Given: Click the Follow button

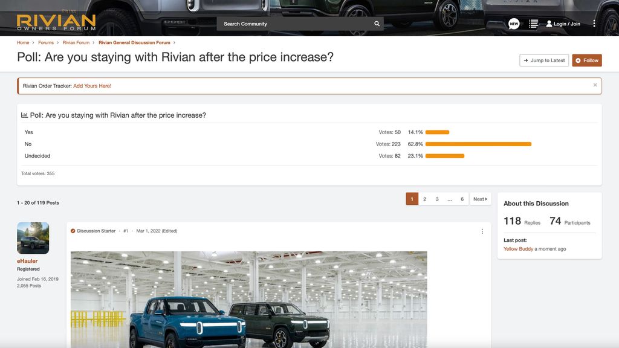Looking at the screenshot, I should pos(587,60).
